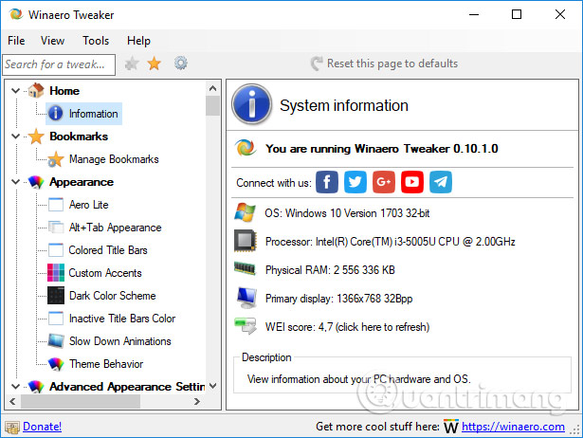Click the large blue System information icon
The height and width of the screenshot is (438, 583).
pyautogui.click(x=252, y=103)
